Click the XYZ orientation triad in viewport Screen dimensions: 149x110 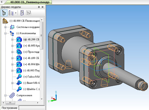[x=53, y=97]
